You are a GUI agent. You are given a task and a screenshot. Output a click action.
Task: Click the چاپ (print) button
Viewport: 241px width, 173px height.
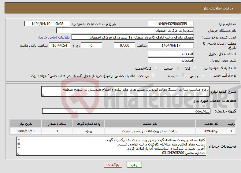click(x=134, y=165)
